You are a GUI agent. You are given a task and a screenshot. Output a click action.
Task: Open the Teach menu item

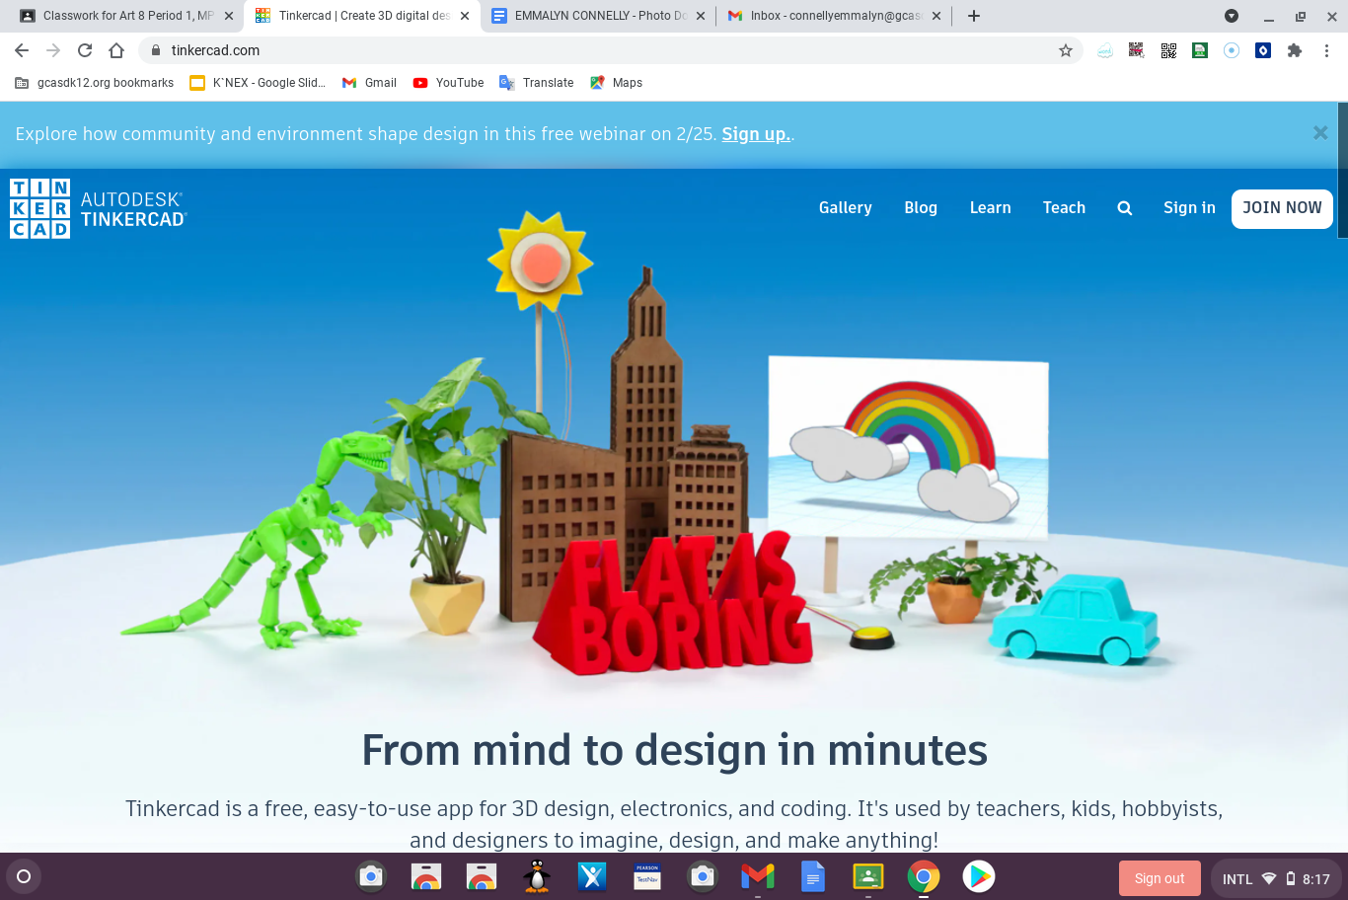tap(1064, 208)
